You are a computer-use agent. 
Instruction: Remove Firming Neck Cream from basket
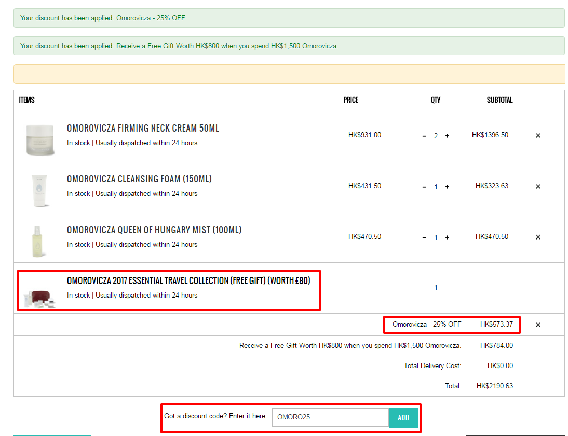[x=538, y=136]
